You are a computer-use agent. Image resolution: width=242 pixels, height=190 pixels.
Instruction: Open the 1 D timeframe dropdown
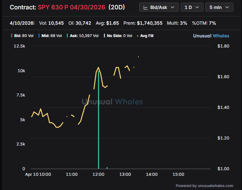pos(192,7)
